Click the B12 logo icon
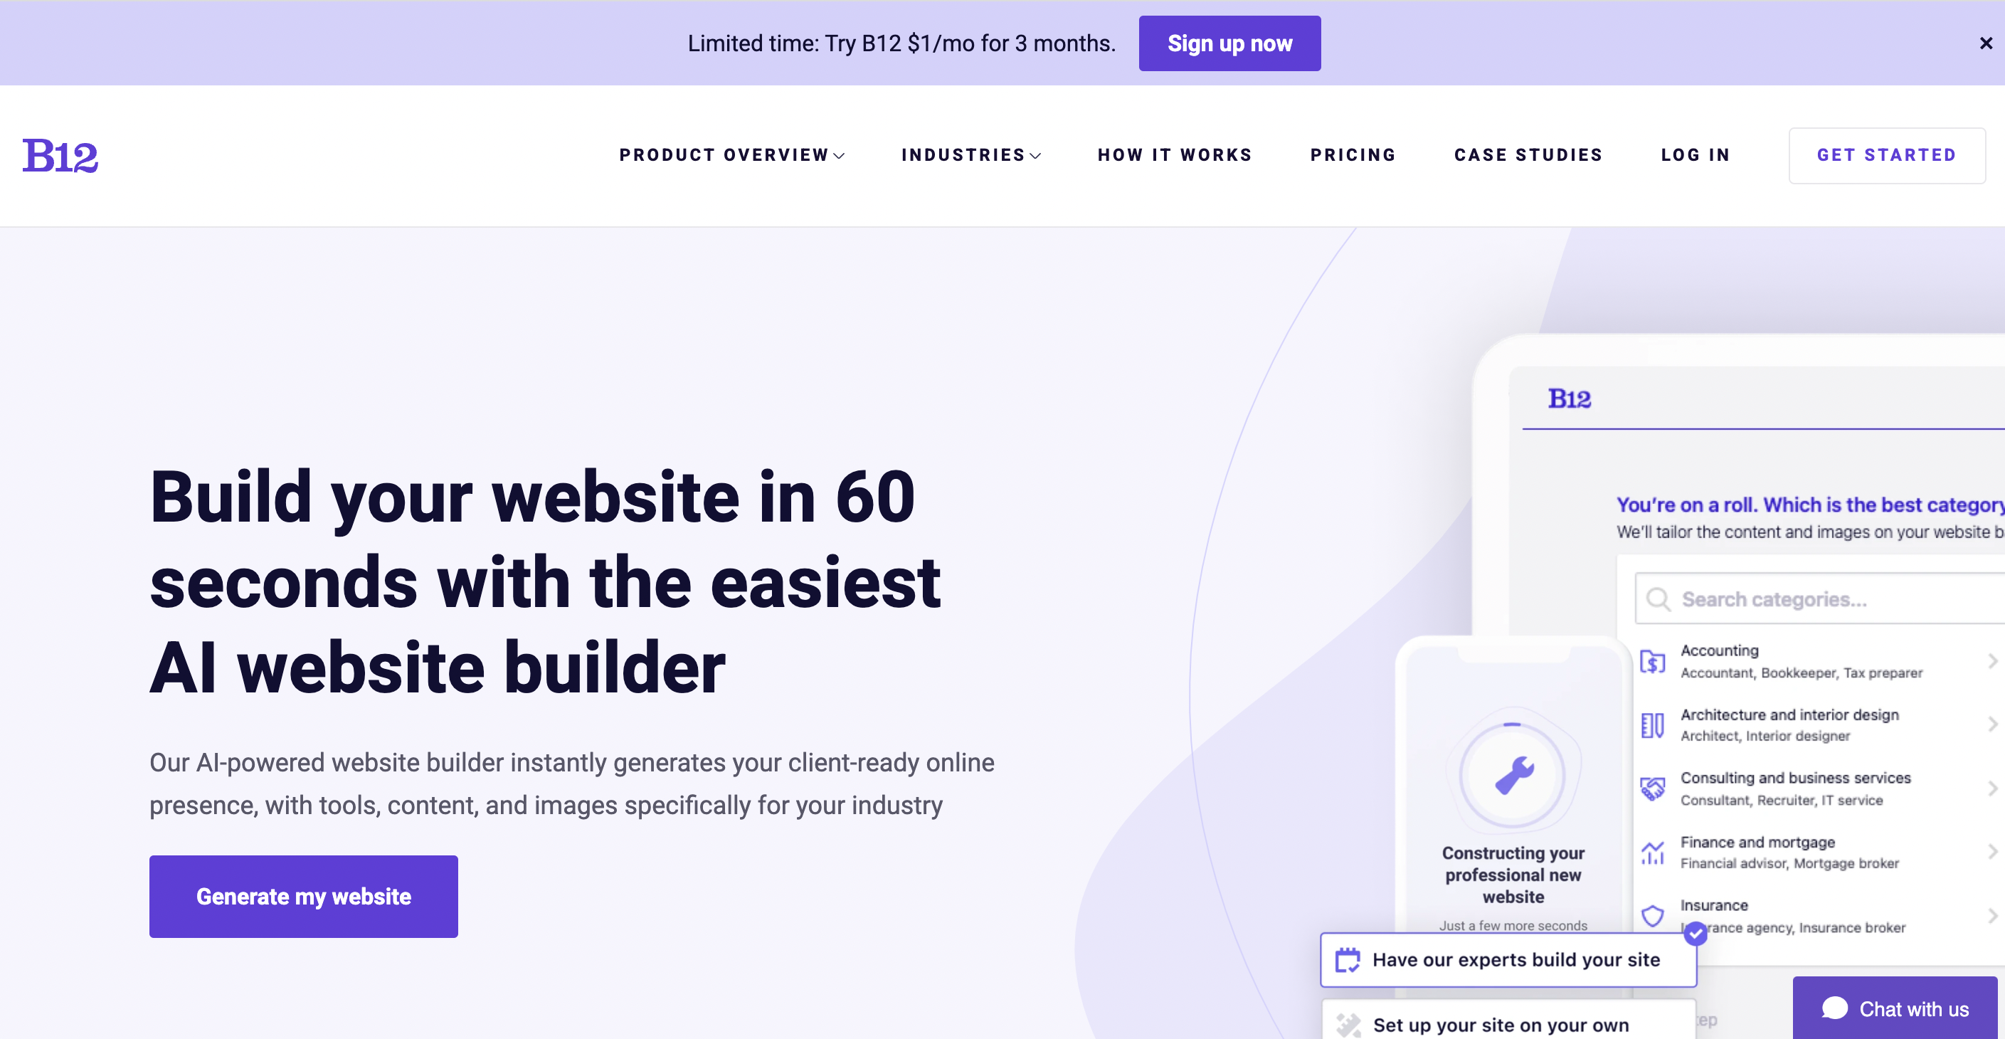Viewport: 2005px width, 1039px height. (x=61, y=155)
